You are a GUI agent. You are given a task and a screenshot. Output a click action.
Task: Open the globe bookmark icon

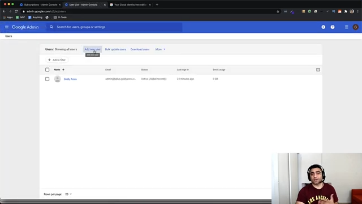point(47,18)
